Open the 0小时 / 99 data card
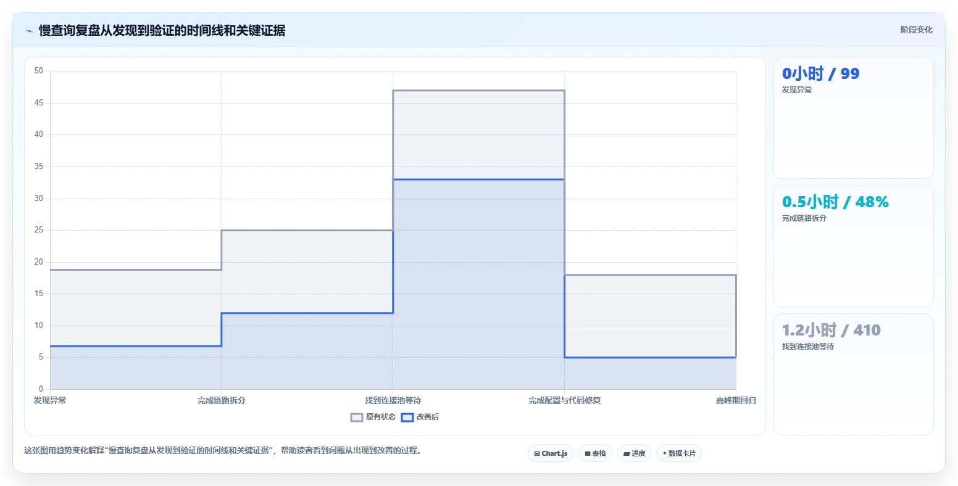This screenshot has width=958, height=486. click(x=853, y=118)
